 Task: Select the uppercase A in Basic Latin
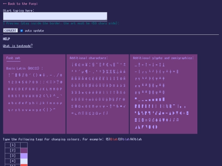(9, 89)
